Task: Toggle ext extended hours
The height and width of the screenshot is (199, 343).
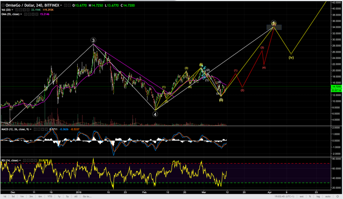Action: [x=302, y=197]
